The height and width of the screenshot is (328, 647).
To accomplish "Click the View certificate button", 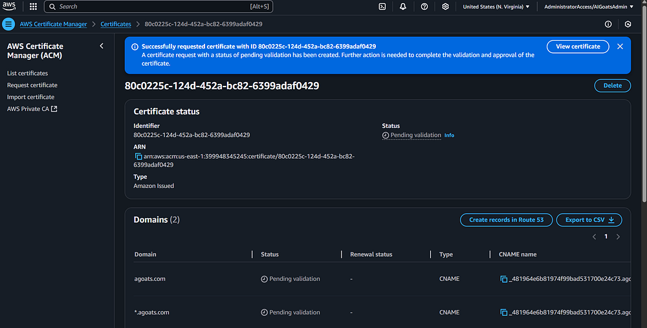I will 578,46.
